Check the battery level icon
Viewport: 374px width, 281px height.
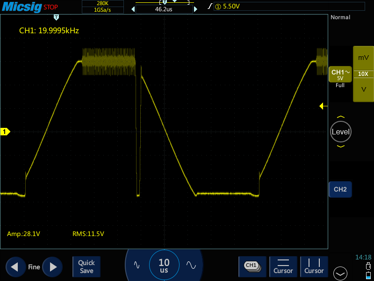click(368, 275)
